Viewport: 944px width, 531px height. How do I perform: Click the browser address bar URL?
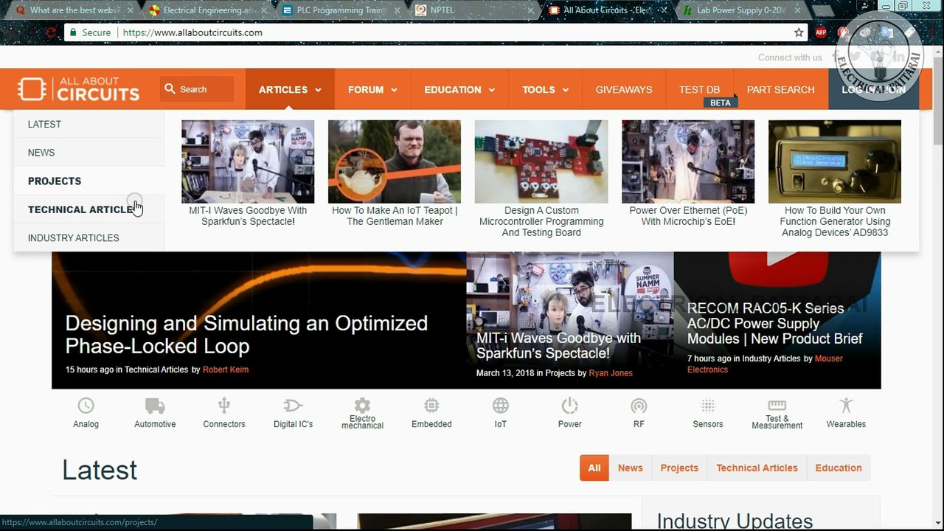click(192, 32)
